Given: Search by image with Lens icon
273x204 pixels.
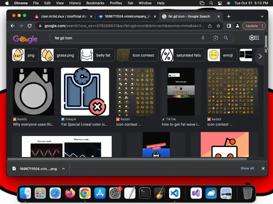Looking at the screenshot, I should [215, 38].
